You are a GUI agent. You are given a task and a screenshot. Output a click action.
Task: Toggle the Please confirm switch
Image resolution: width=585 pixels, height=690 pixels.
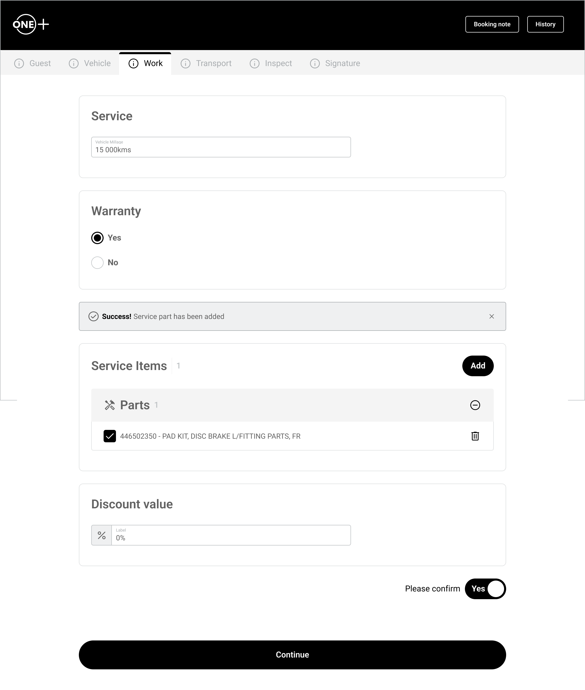(x=485, y=589)
